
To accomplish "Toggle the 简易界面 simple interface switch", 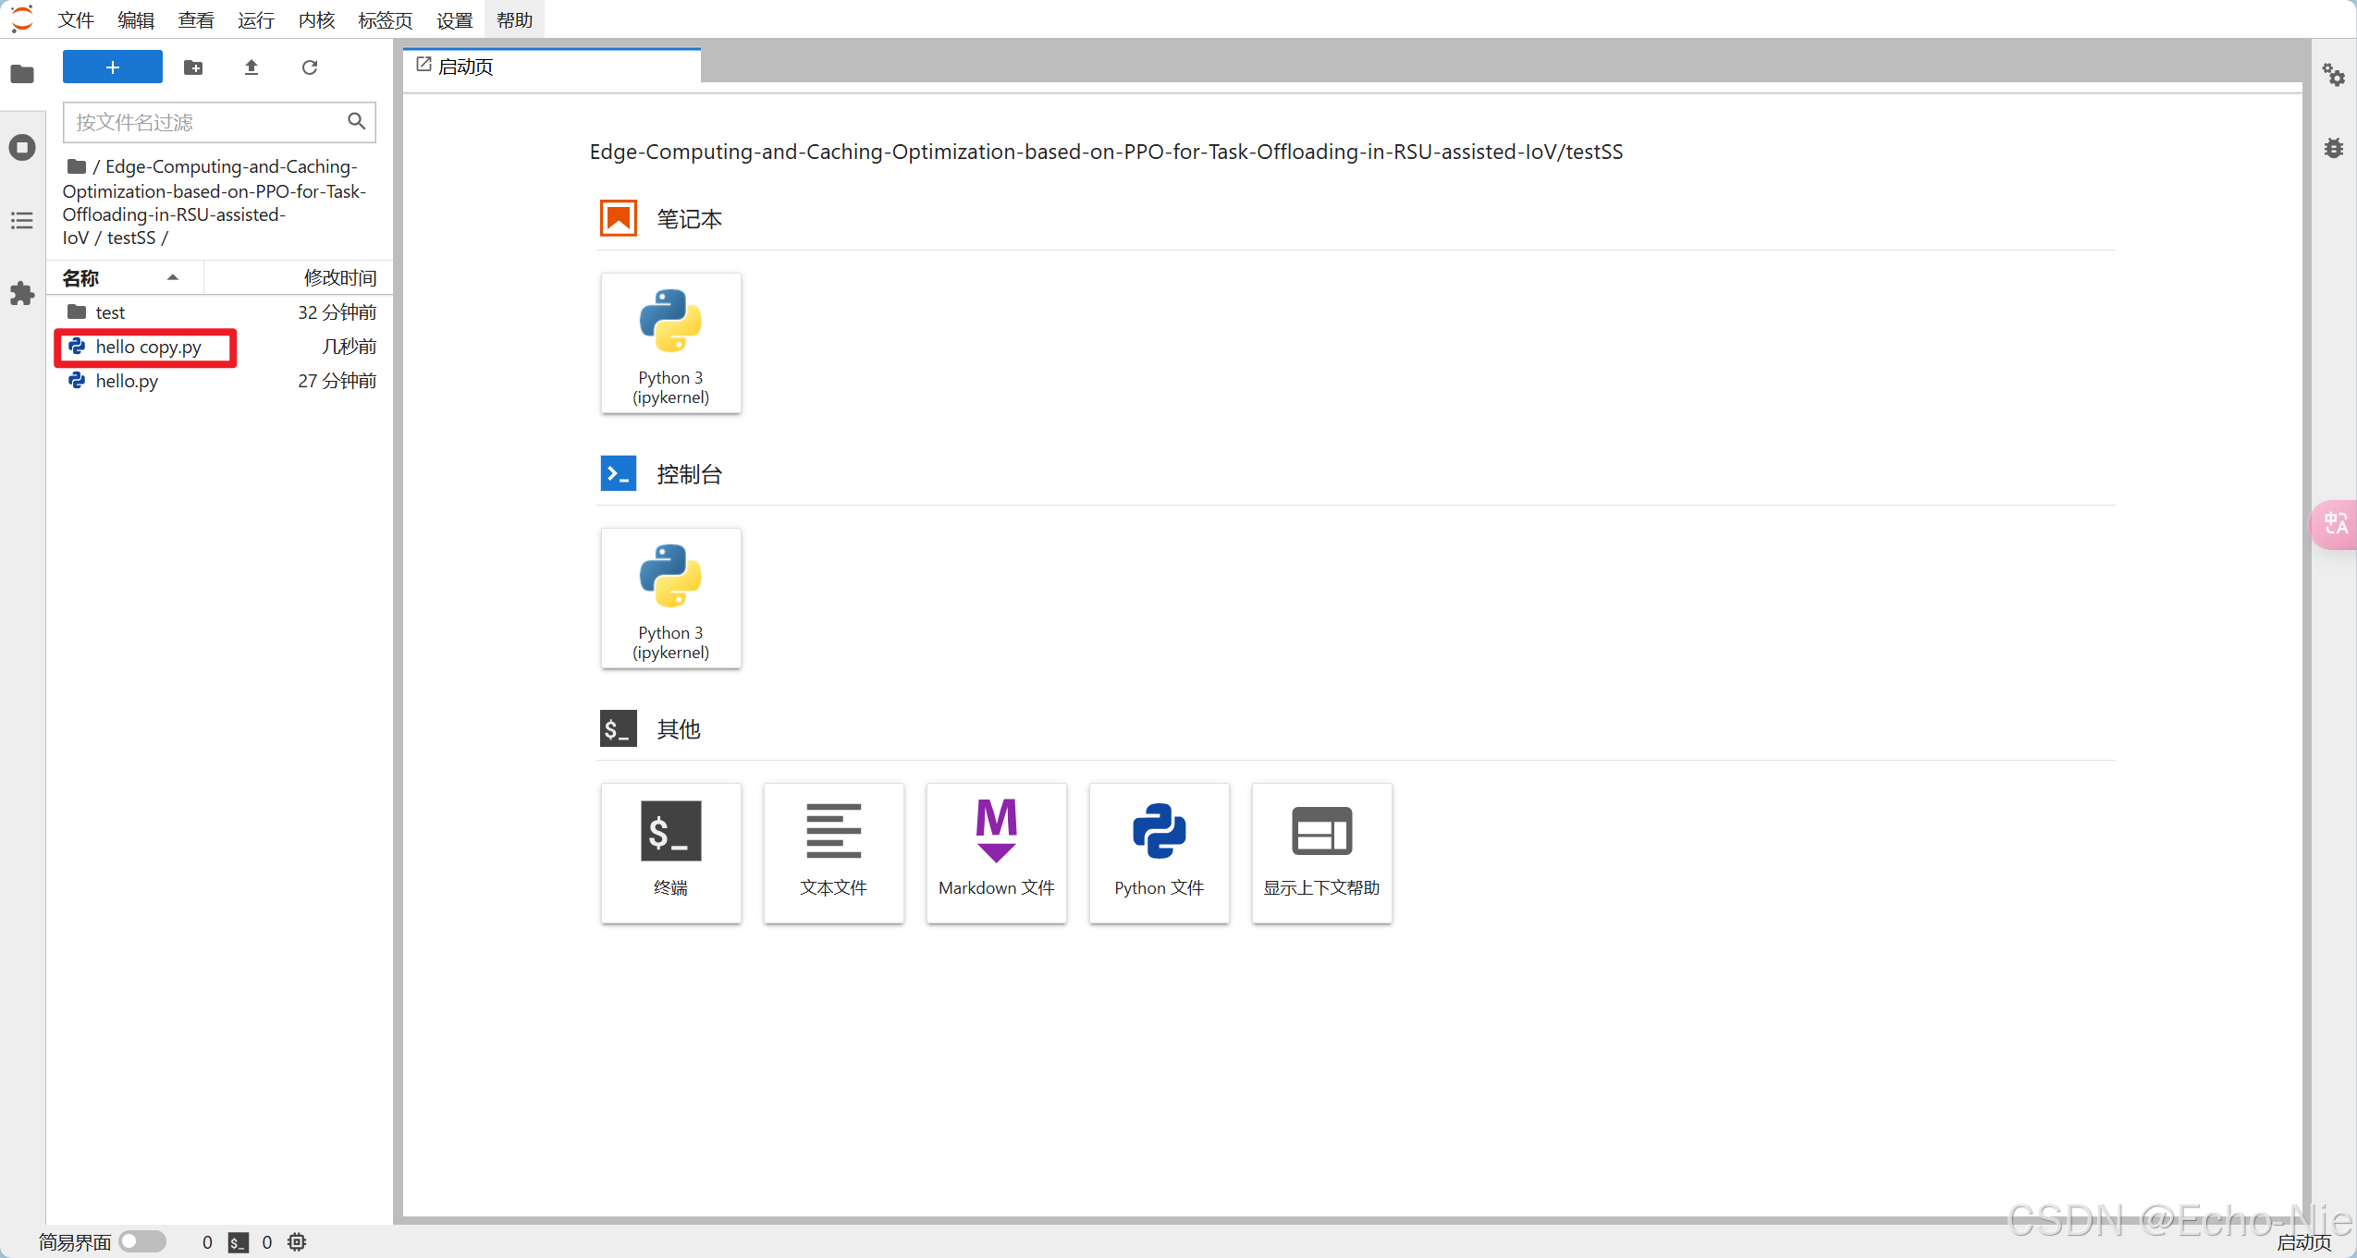I will click(142, 1241).
